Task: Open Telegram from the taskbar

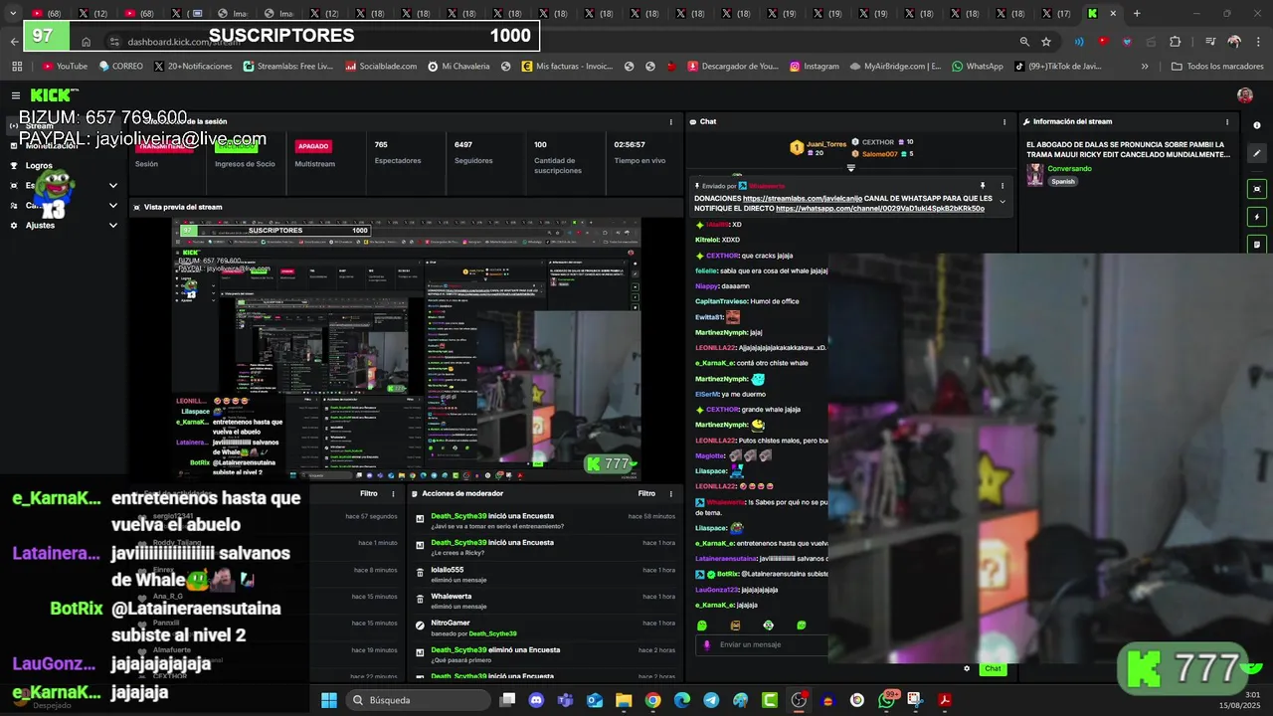Action: (x=711, y=700)
